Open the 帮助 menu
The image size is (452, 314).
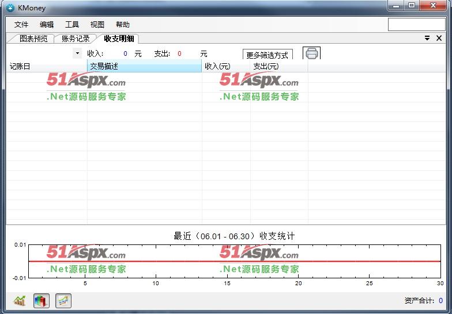coord(122,25)
